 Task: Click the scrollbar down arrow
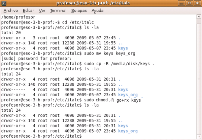(199, 137)
